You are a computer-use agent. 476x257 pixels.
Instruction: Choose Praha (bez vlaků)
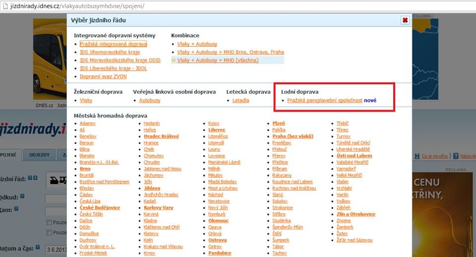coord(293,136)
